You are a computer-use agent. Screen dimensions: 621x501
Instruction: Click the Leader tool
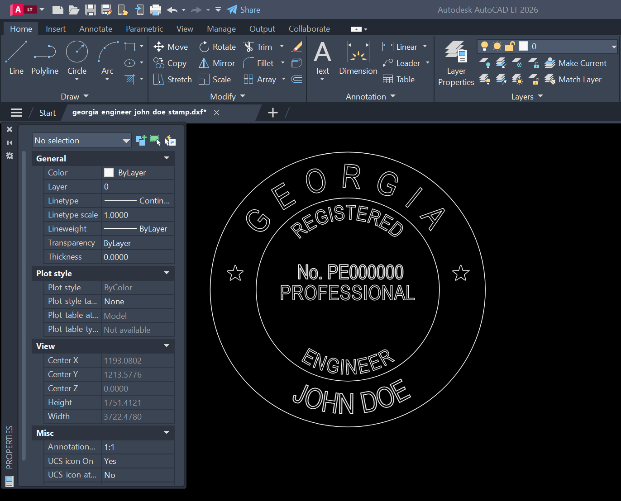click(x=401, y=63)
